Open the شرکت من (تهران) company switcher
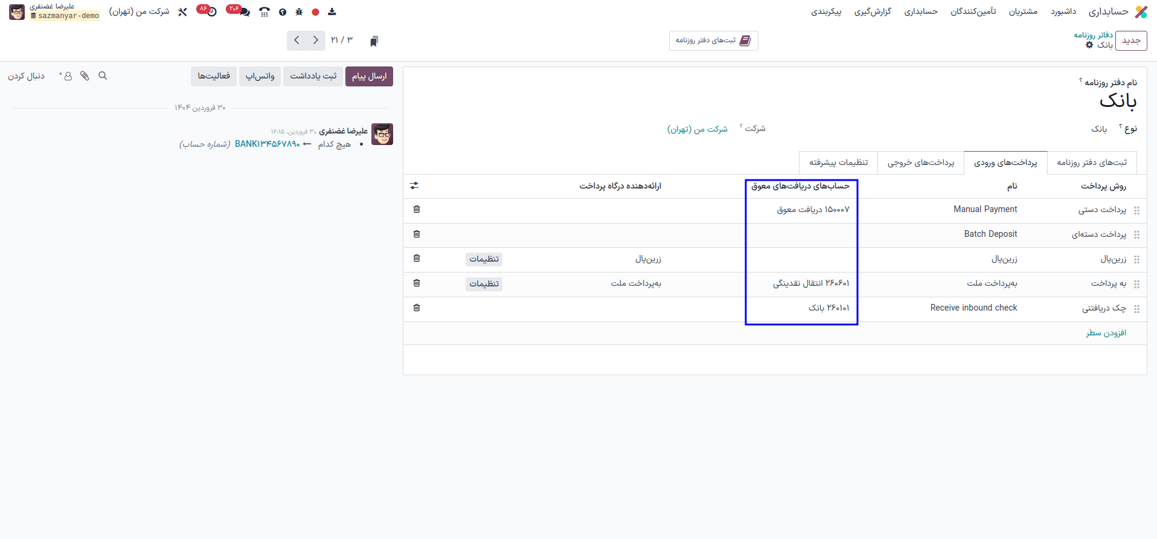 [x=139, y=12]
